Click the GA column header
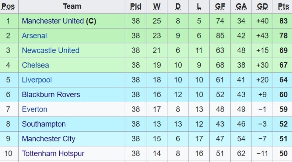Image resolution: width=292 pixels, height=162 pixels. [241, 7]
